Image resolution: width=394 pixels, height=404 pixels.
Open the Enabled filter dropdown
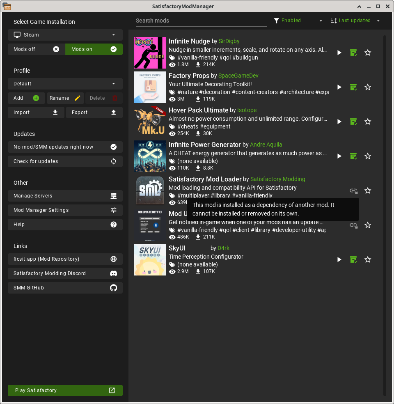tap(298, 21)
